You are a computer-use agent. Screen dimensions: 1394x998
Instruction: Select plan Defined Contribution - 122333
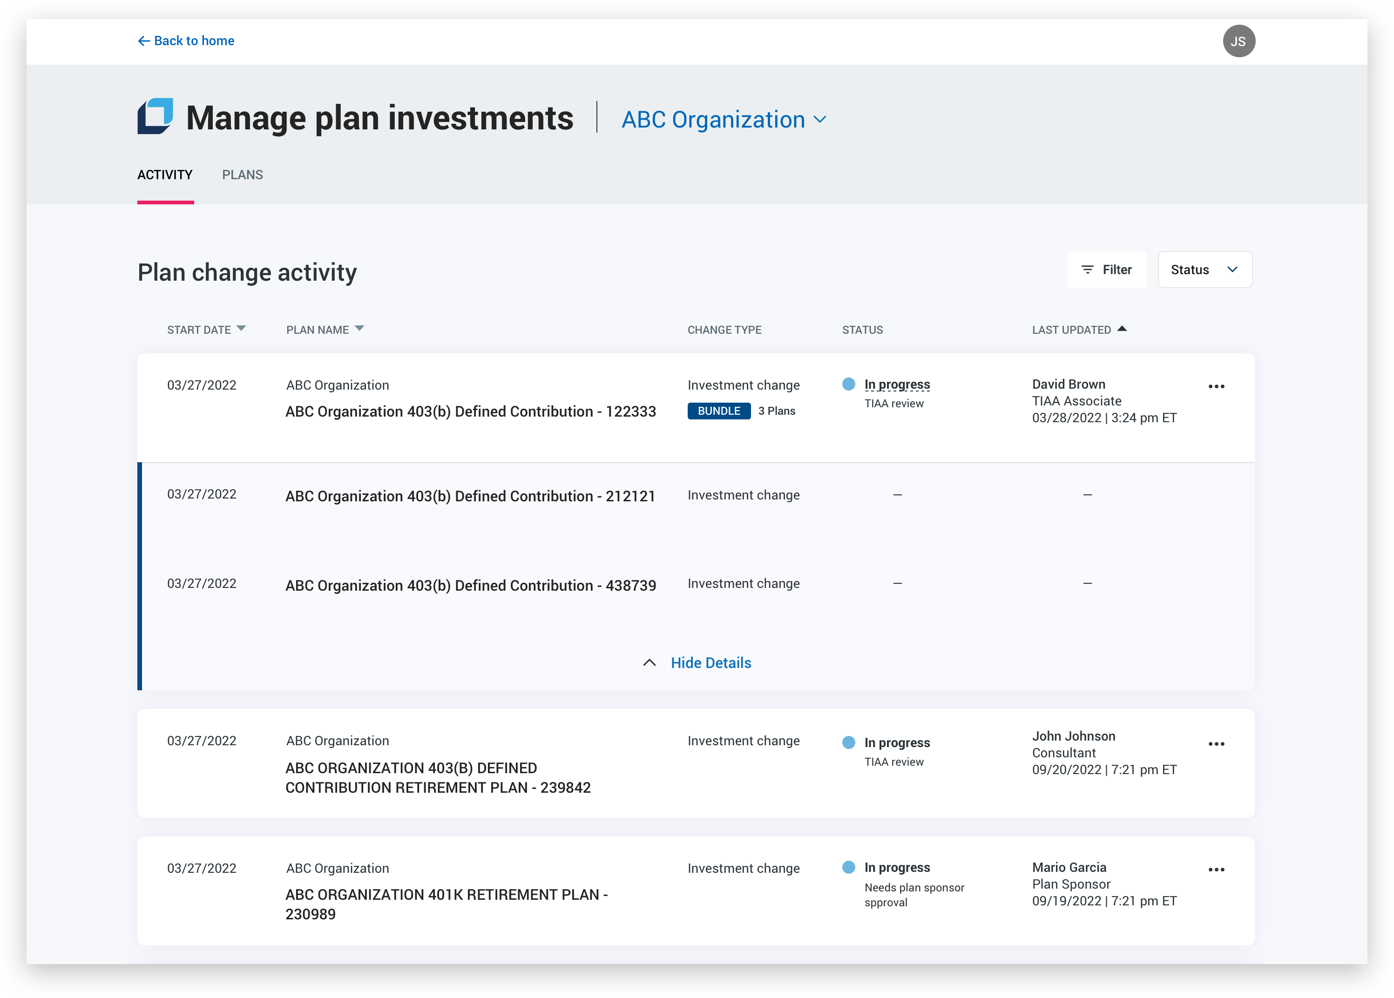[x=470, y=411]
